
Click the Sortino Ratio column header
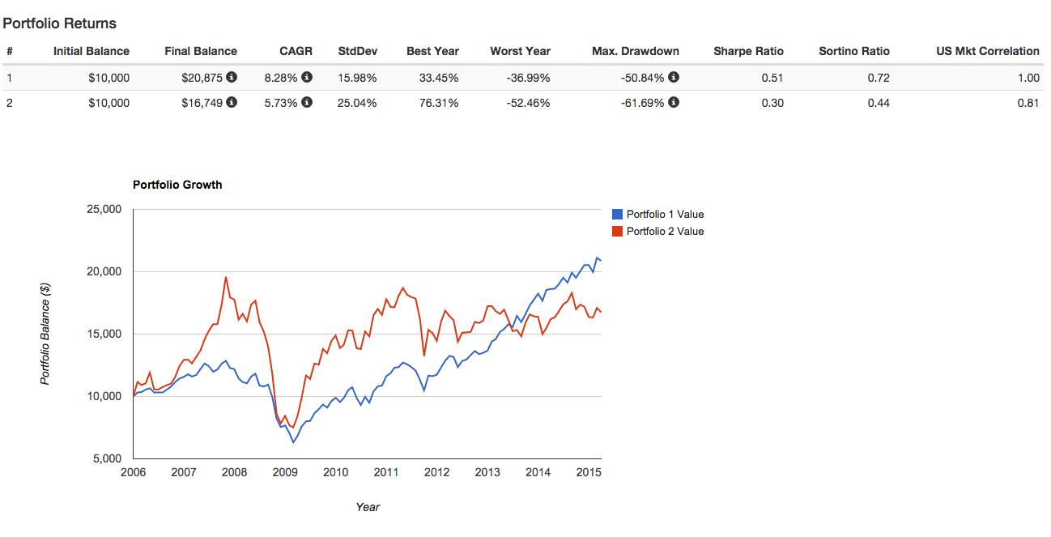853,51
